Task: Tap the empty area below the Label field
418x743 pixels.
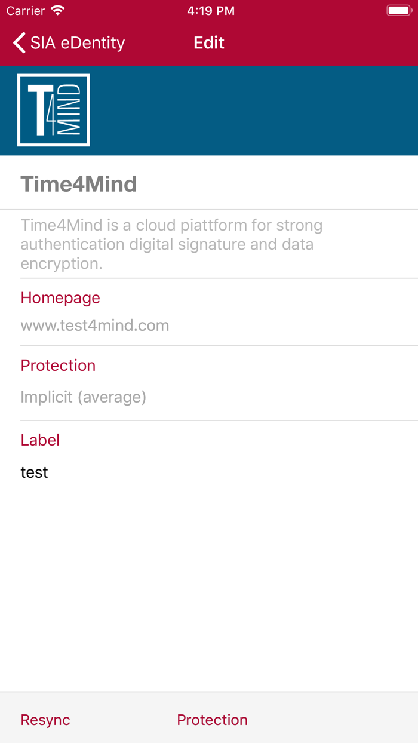Action: 209,585
